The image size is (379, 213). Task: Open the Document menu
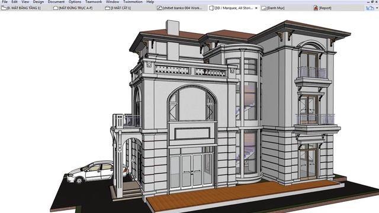pyautogui.click(x=56, y=2)
